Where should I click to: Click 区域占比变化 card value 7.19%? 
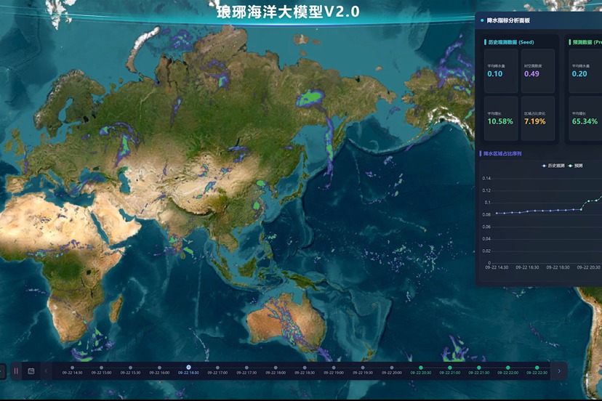coord(535,121)
